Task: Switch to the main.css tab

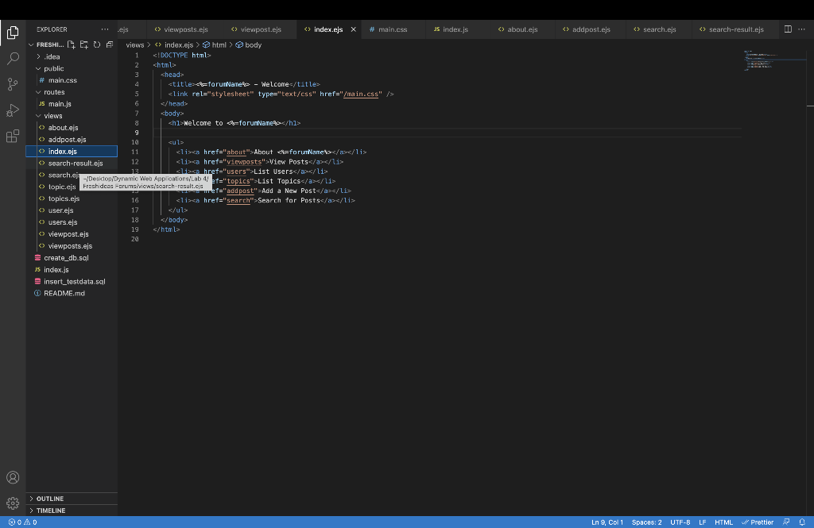Action: (393, 29)
